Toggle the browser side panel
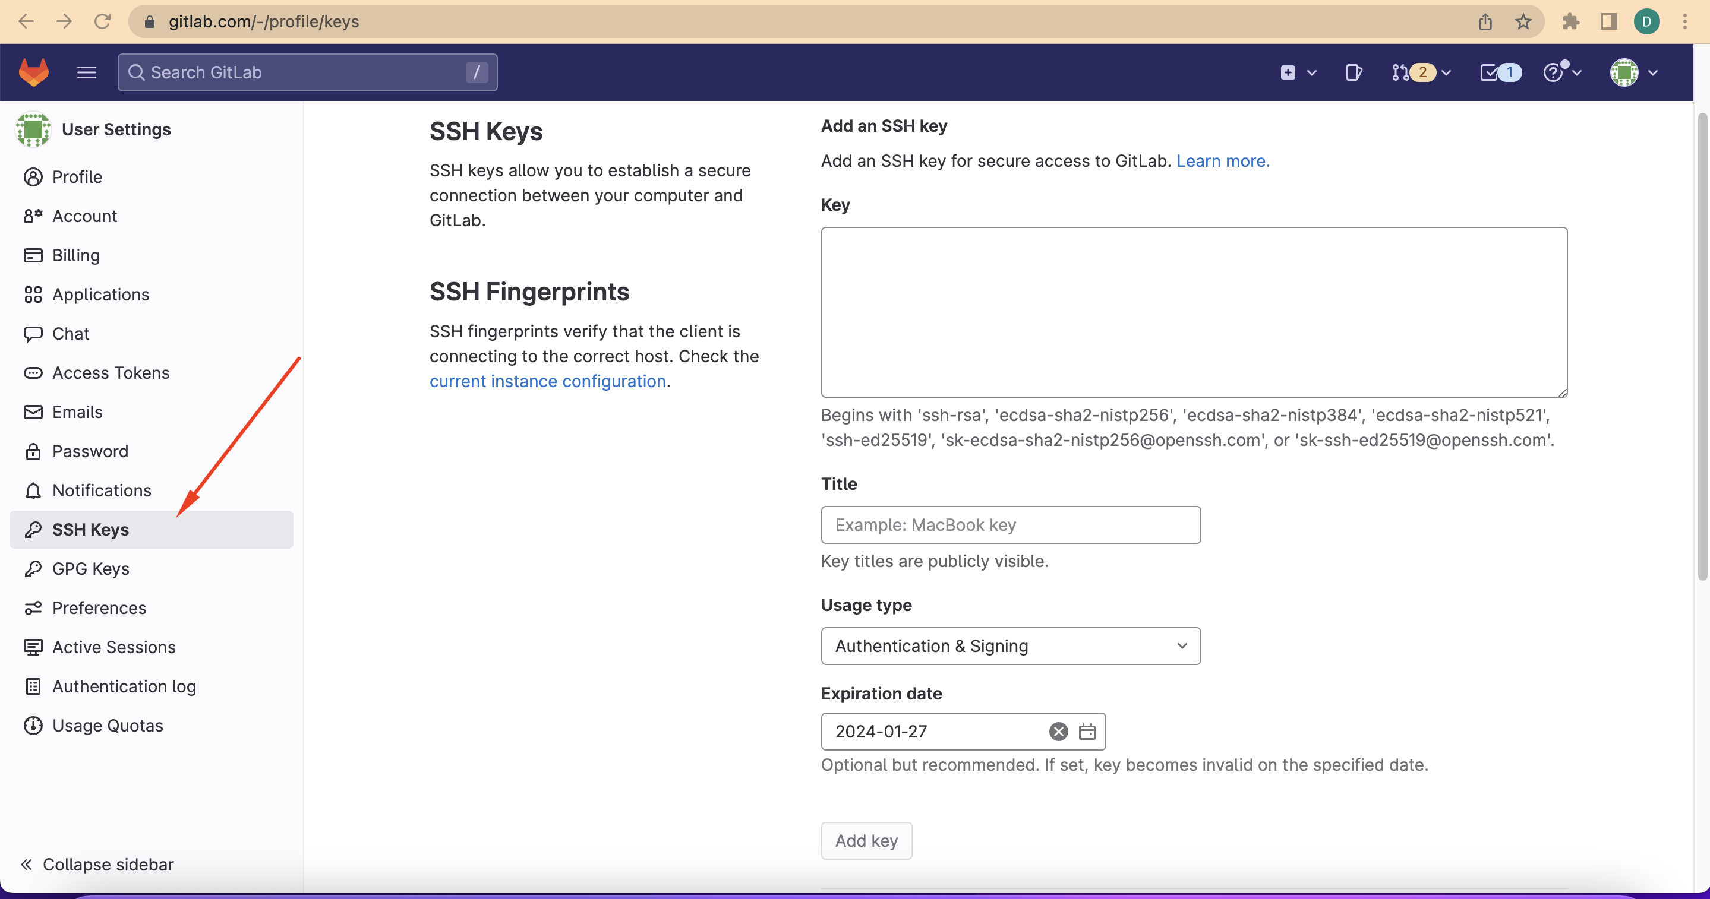This screenshot has width=1710, height=899. point(1608,22)
